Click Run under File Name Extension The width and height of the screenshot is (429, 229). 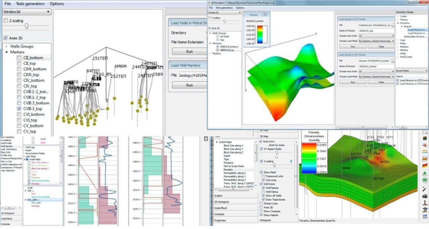189,51
